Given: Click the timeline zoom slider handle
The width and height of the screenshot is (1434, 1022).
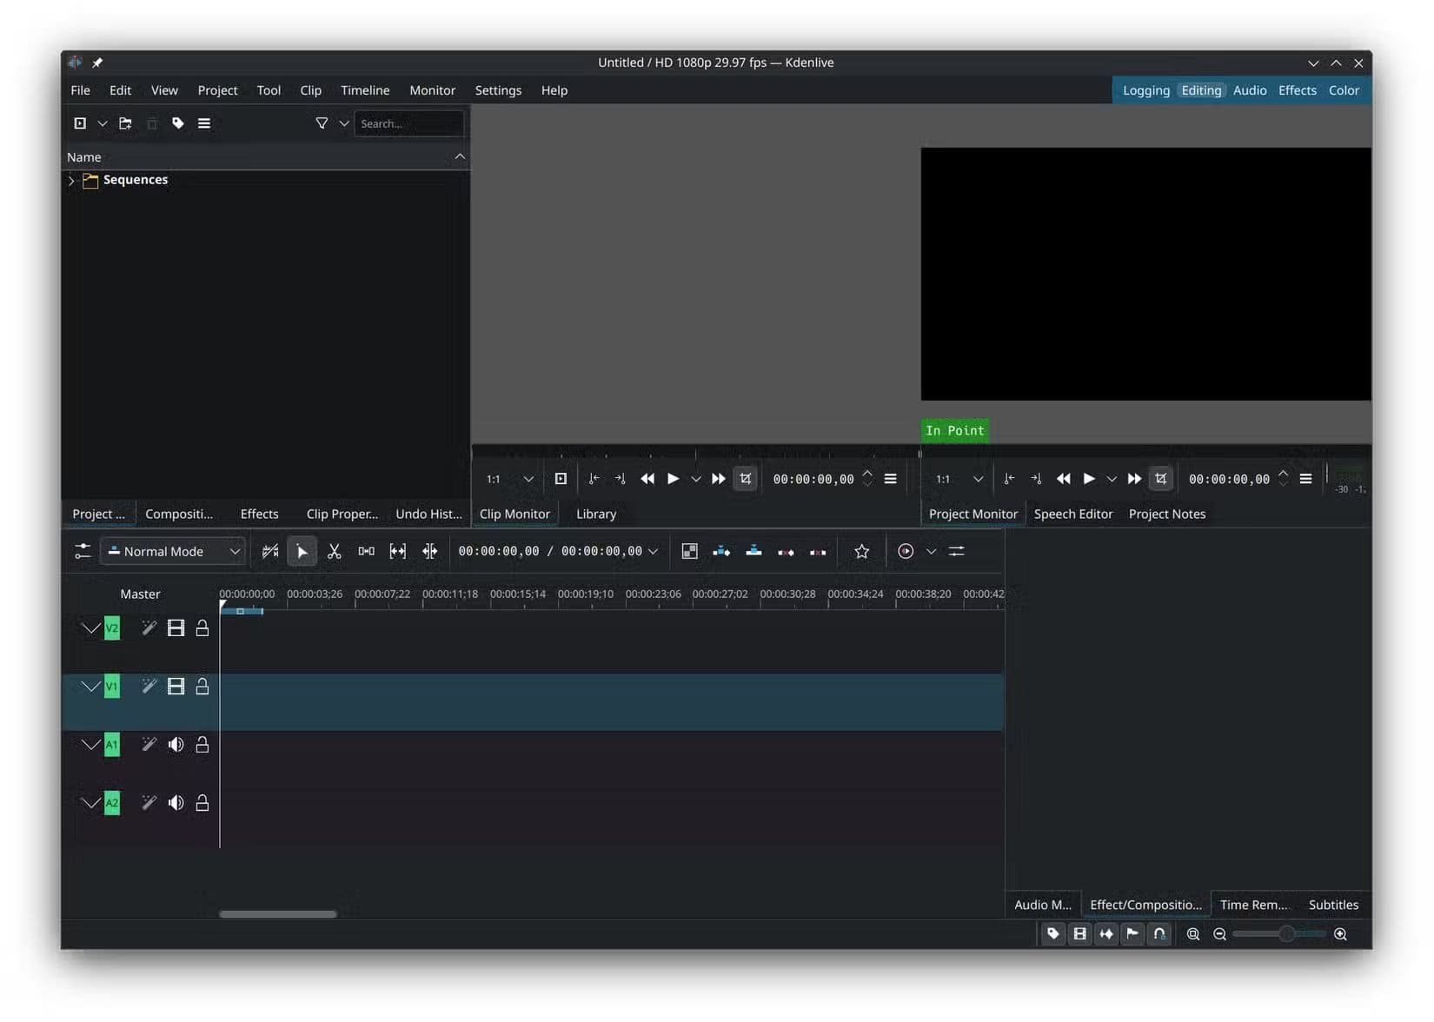Looking at the screenshot, I should pyautogui.click(x=1286, y=933).
